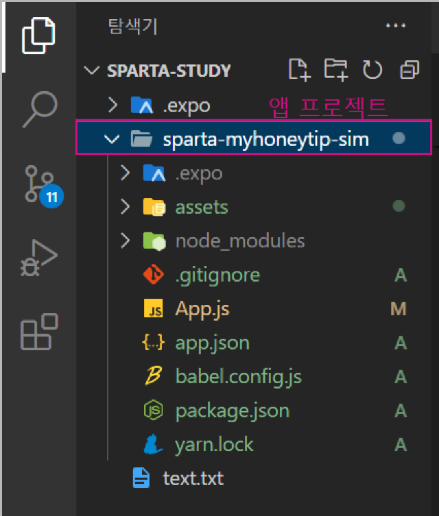
Task: Click the New Folder icon
Action: 335,69
